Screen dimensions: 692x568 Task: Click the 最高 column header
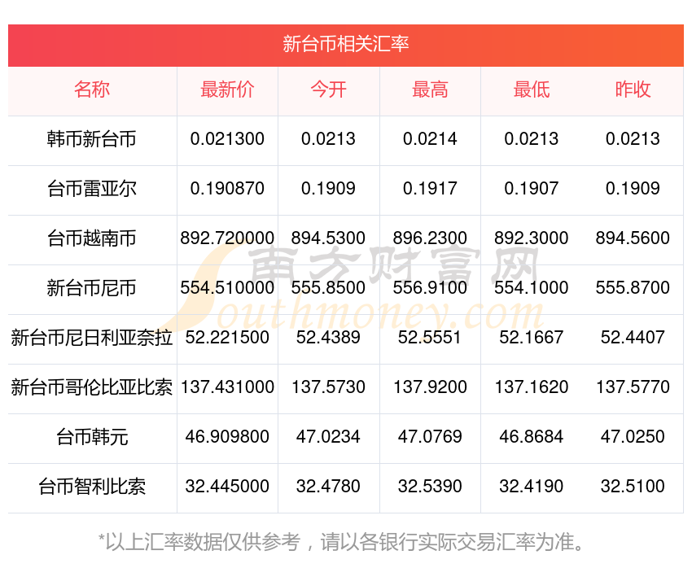point(430,90)
